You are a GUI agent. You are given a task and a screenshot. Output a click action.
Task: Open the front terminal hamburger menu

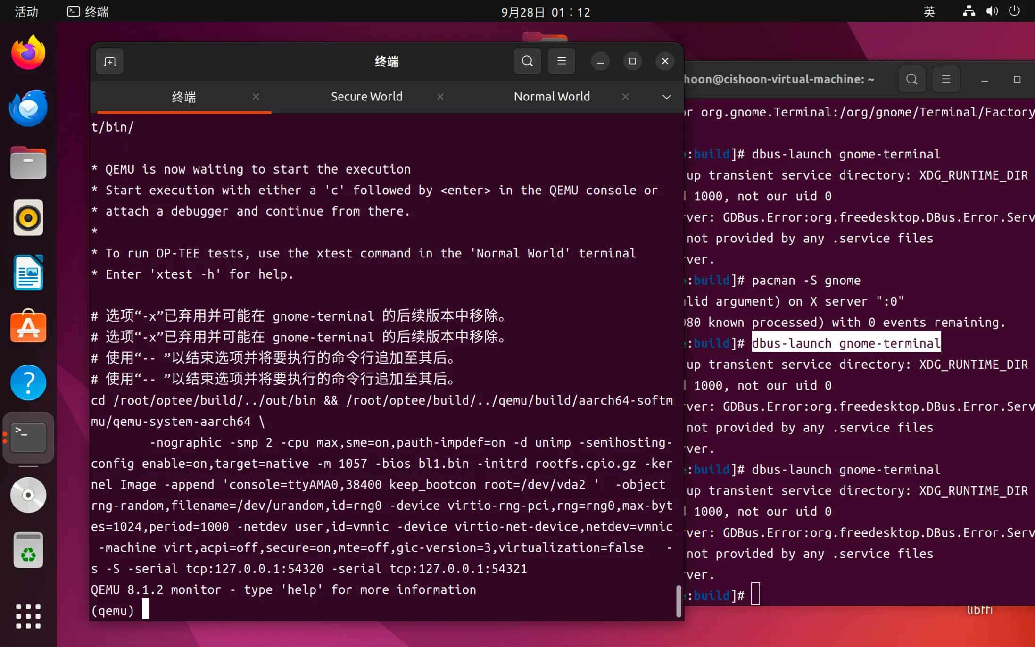point(561,61)
